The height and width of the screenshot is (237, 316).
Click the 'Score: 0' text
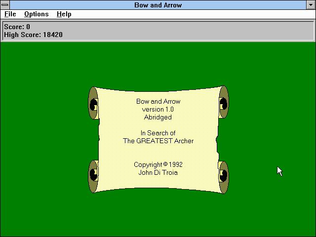point(17,27)
